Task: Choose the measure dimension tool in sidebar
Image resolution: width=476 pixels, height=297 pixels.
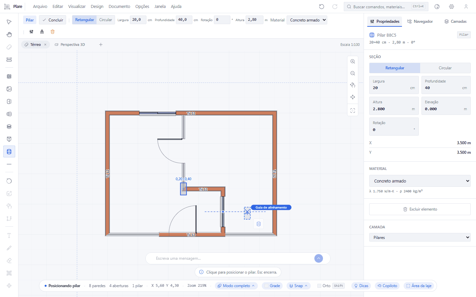Action: tap(9, 60)
